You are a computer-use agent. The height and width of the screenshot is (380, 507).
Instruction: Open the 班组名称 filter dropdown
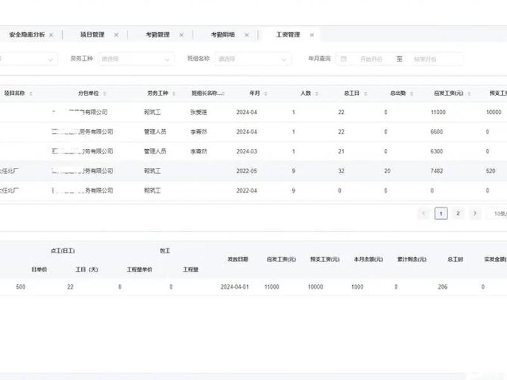tap(253, 59)
